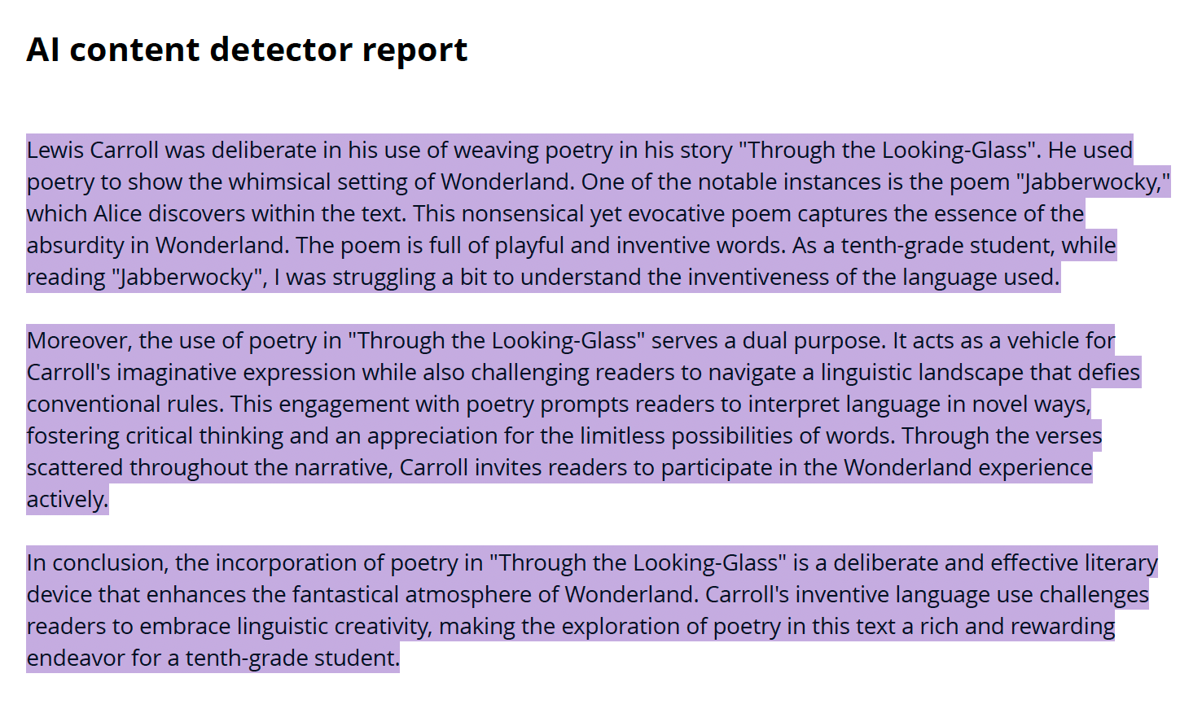The image size is (1202, 713).
Task: Click 'linguistic creativity' in final paragraph
Action: coord(333,627)
